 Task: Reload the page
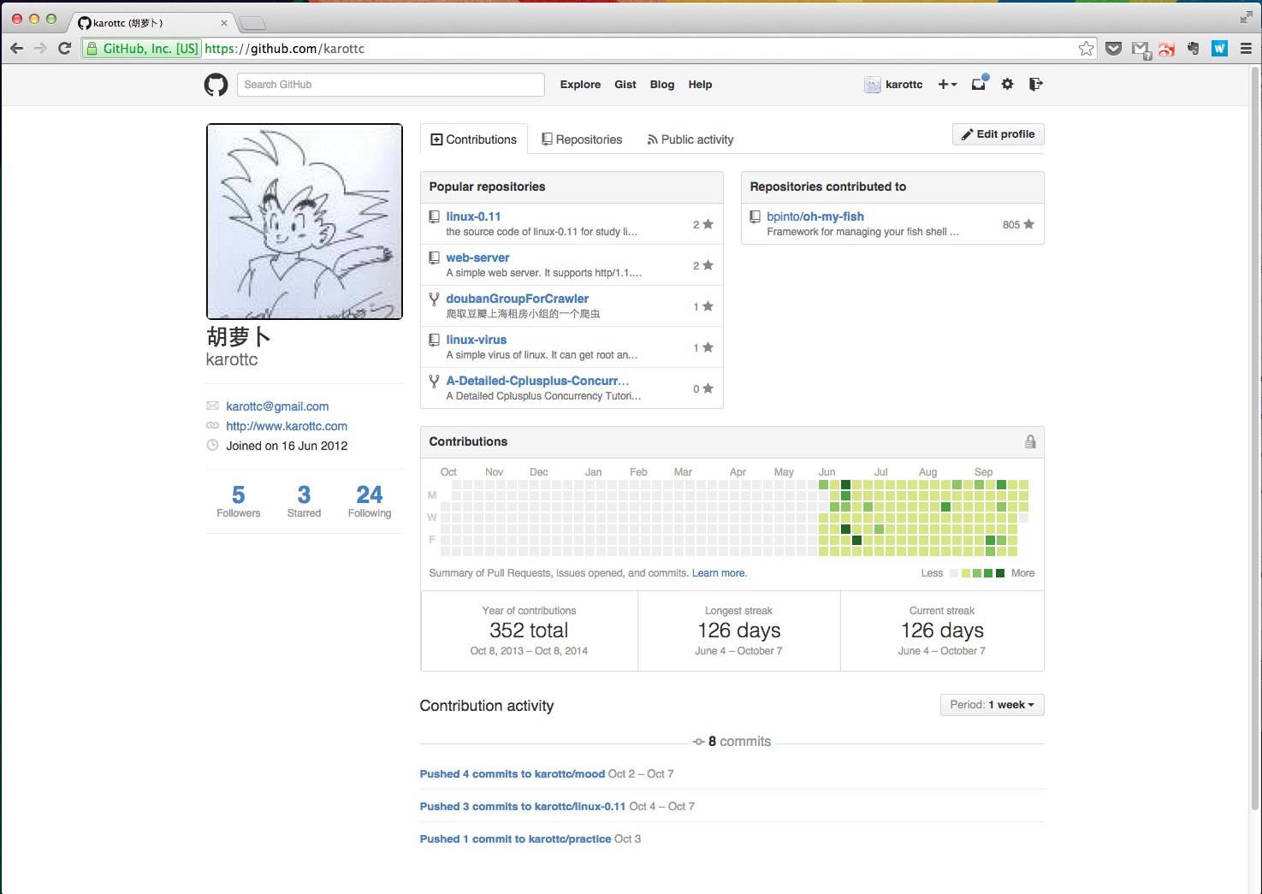pyautogui.click(x=64, y=49)
